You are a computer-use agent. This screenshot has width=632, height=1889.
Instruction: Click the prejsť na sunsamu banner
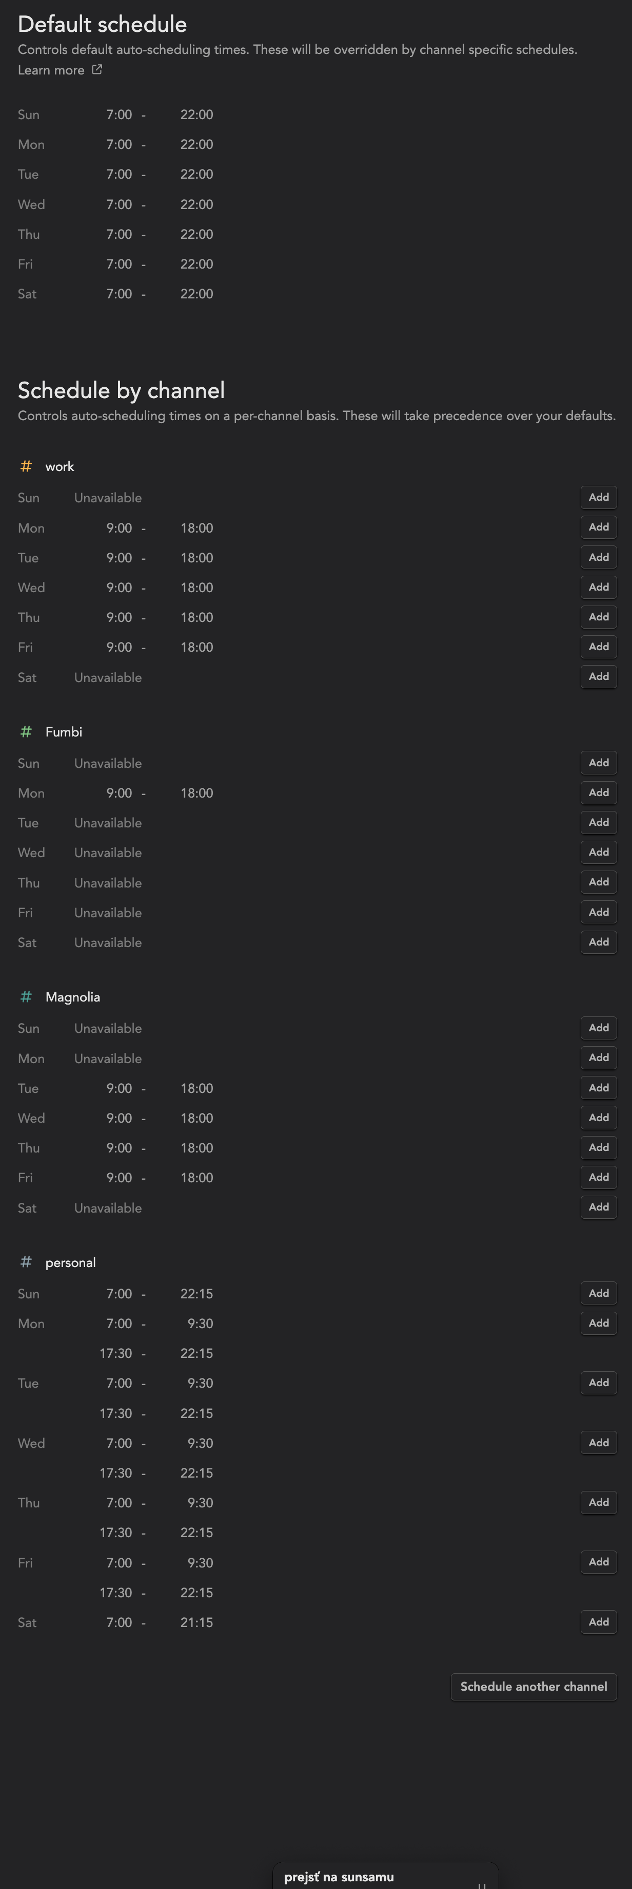point(385,1876)
